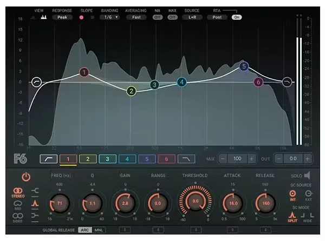325x241 pixels.
Task: Set GLOBAL RELEASE to ARC
Action: pos(85,230)
